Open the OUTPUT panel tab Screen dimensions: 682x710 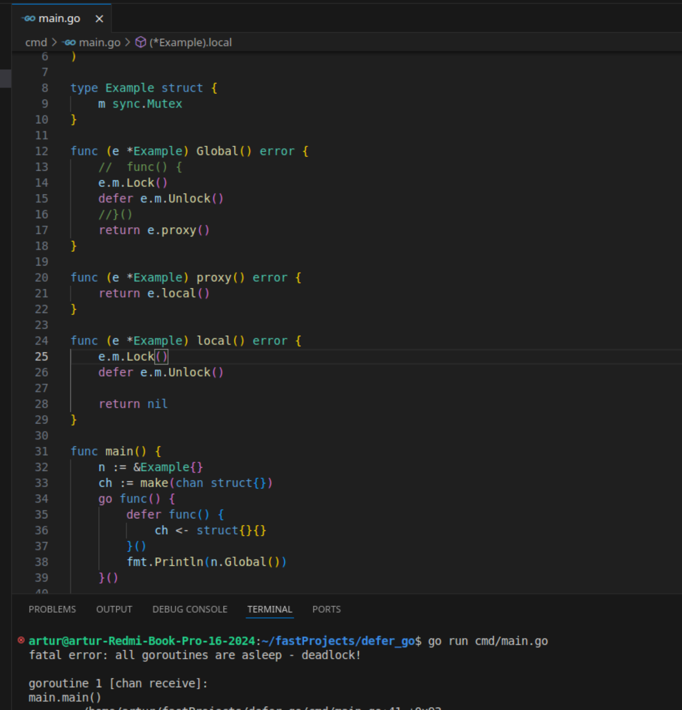point(114,609)
